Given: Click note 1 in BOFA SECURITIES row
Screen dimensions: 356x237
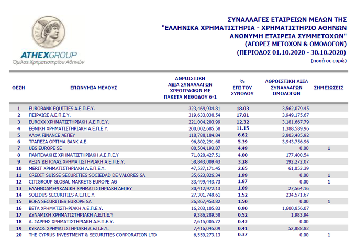Looking at the screenshot, I should pos(329,201).
